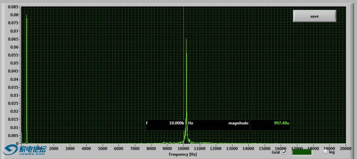357x159 pixels.
Task: Click the green plot color swatch
Action: [302, 152]
